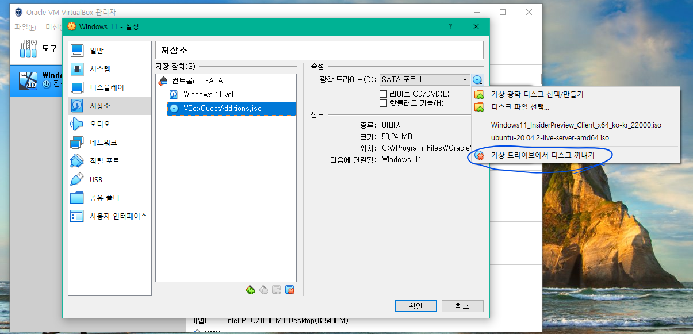Screen dimensions: 693x334
Task: Click the remove attachment icon with red X
Action: 290,290
